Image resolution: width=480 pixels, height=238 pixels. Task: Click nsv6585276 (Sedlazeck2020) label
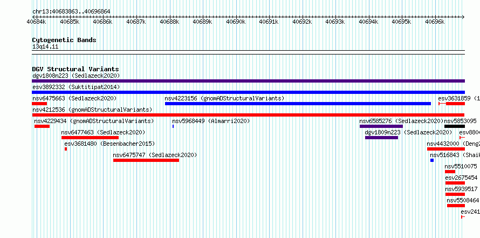[x=401, y=121]
